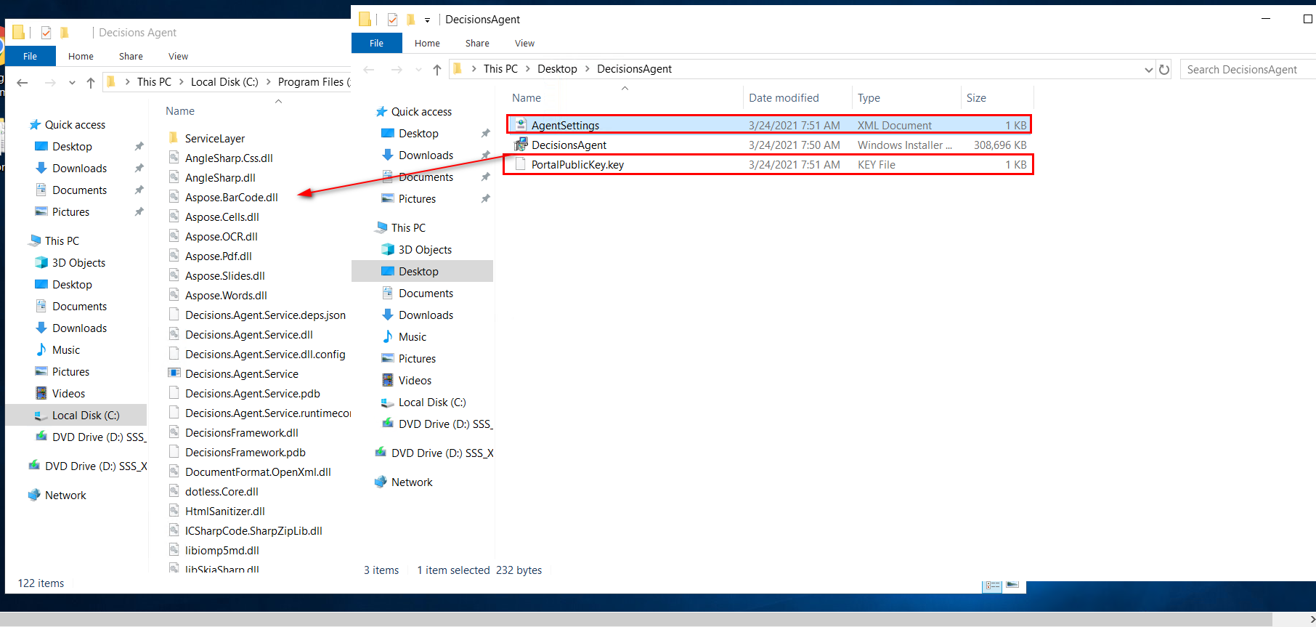Switch to details view layout icon
The width and height of the screenshot is (1316, 627).
tap(992, 586)
